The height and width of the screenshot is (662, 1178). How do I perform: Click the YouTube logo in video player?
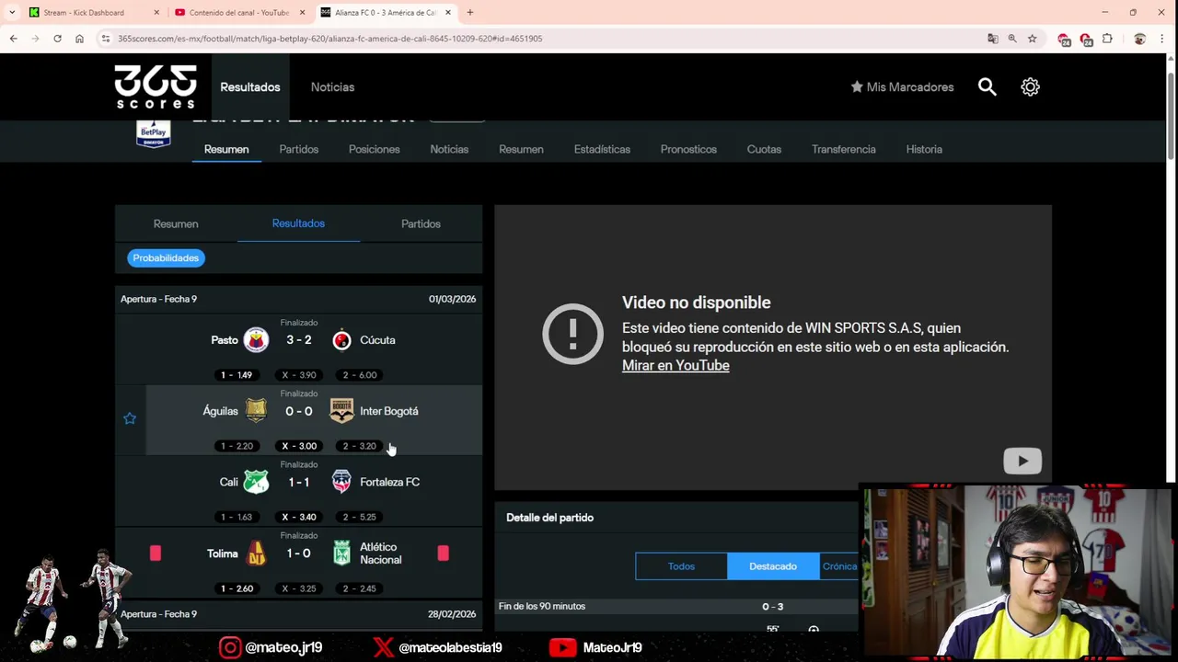tap(1022, 461)
